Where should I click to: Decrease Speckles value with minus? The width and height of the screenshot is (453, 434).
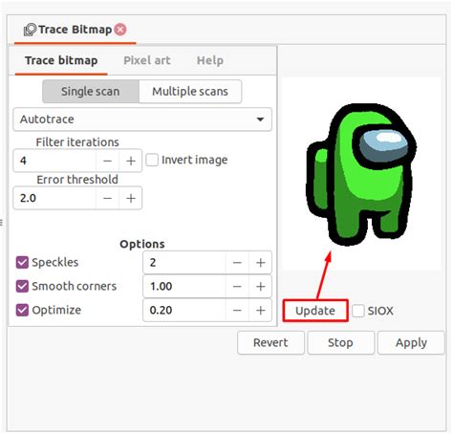pos(237,263)
